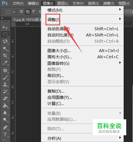
Task: Open the 图层(L) menu
Action: click(x=63, y=4)
